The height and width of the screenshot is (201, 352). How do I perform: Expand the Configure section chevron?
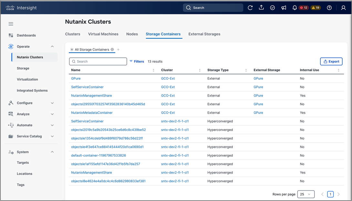point(52,103)
